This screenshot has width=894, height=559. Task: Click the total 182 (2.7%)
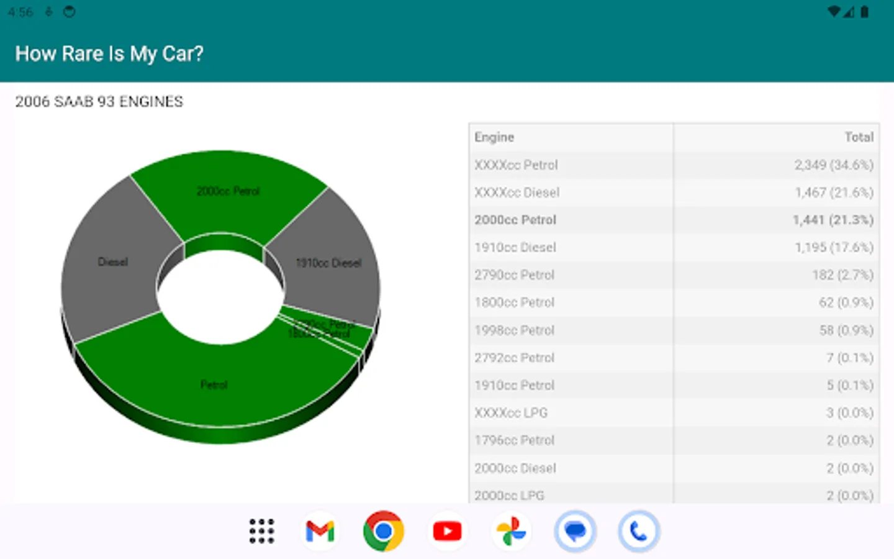pyautogui.click(x=843, y=275)
